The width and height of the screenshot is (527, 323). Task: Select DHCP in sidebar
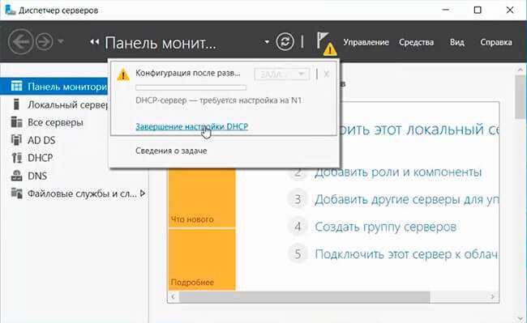coord(40,158)
